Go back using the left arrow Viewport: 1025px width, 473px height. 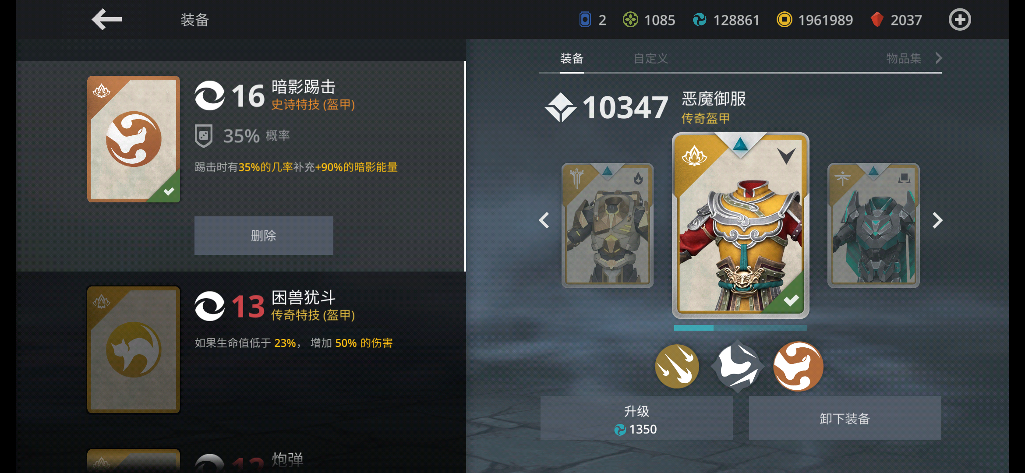[x=106, y=19]
